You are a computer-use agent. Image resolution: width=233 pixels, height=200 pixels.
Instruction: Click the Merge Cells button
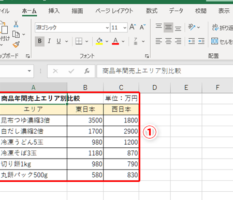[x=222, y=41]
